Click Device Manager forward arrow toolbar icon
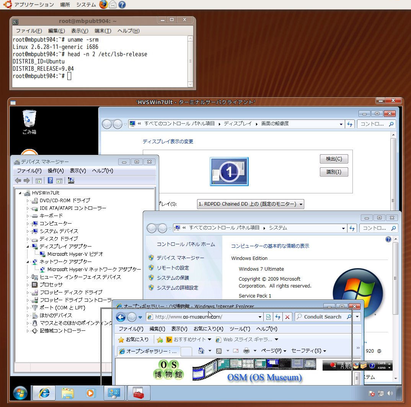 click(x=27, y=180)
